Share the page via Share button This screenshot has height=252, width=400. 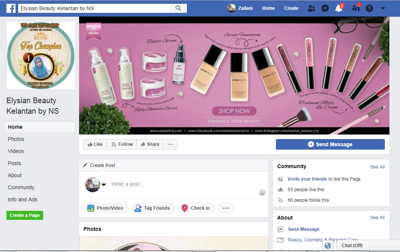coord(150,144)
